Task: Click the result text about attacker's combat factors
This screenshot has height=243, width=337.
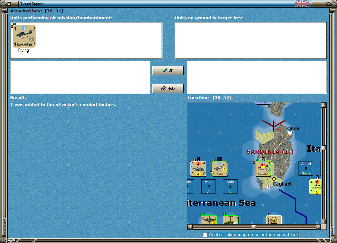Action: click(63, 104)
